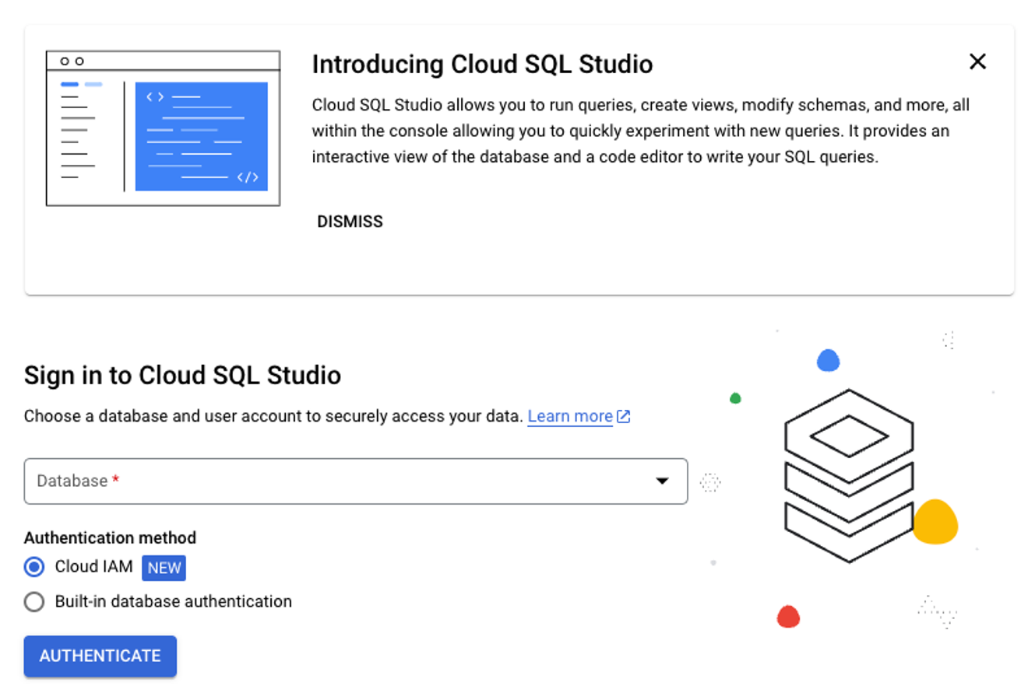Open the Learn more link
Viewport: 1028px width, 700px height.
(570, 416)
